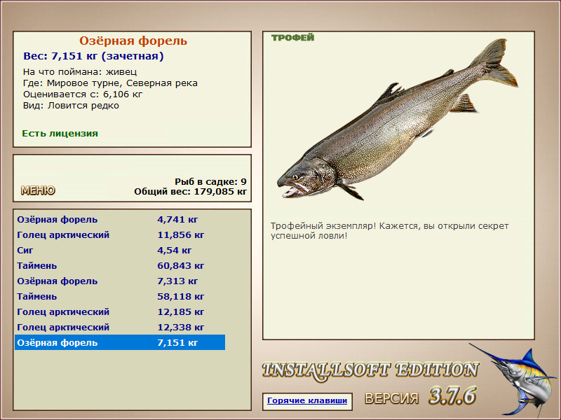
Task: Click the На что поймана: живец line
Action: click(80, 72)
